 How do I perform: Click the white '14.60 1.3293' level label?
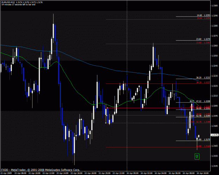[203, 15]
